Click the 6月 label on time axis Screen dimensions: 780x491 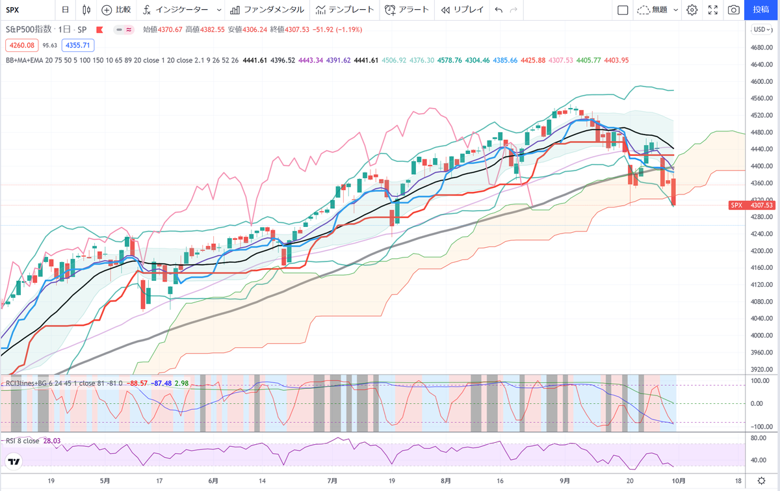(x=214, y=481)
